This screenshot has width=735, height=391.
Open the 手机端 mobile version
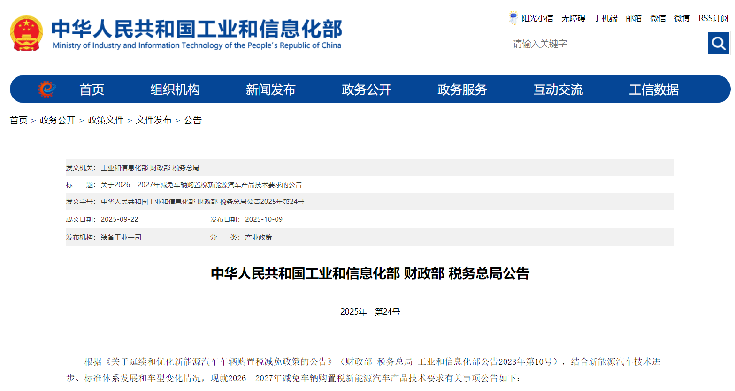coord(605,18)
